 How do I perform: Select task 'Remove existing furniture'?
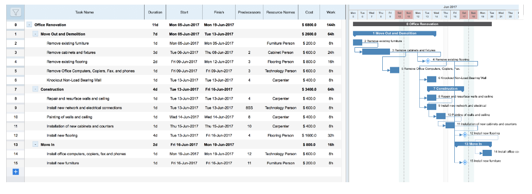click(68, 43)
